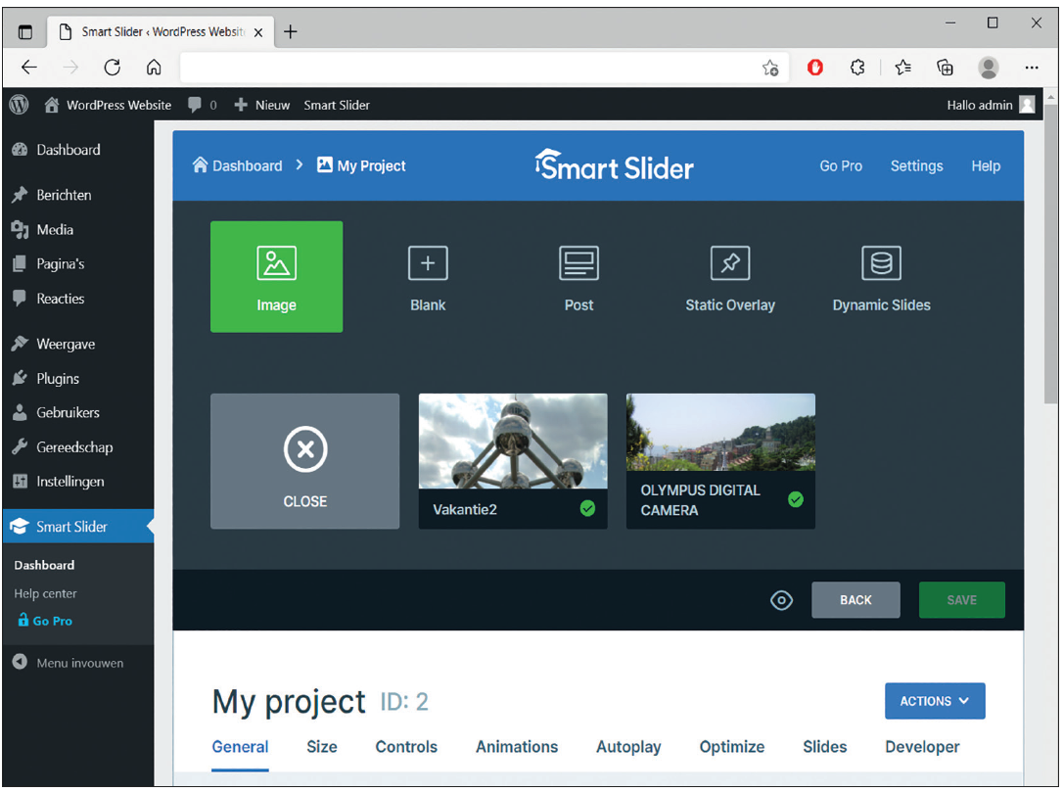Open the Go Pro header link
The width and height of the screenshot is (1063, 792).
coord(841,166)
